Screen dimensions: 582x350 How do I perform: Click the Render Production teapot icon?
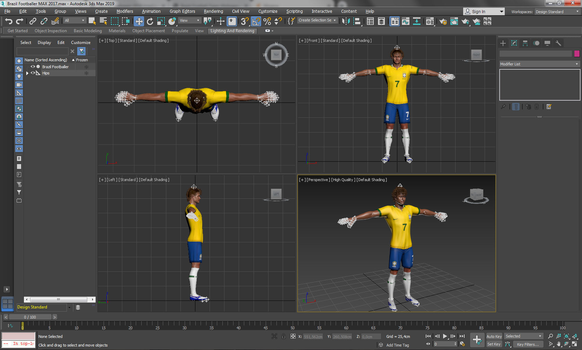coord(465,21)
